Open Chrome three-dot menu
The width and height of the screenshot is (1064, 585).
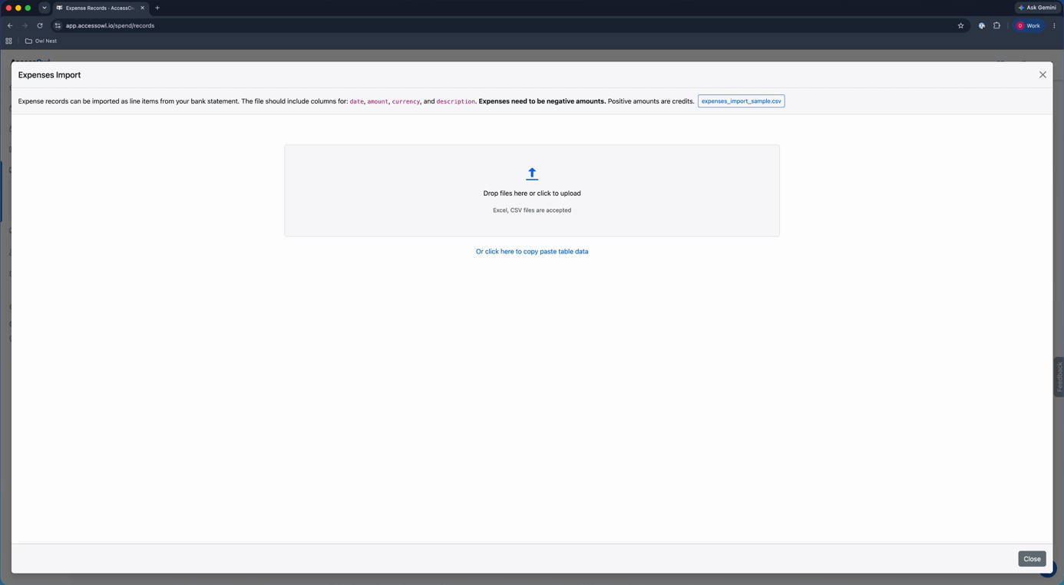1054,25
